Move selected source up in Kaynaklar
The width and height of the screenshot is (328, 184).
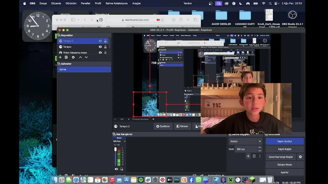[x=80, y=57]
